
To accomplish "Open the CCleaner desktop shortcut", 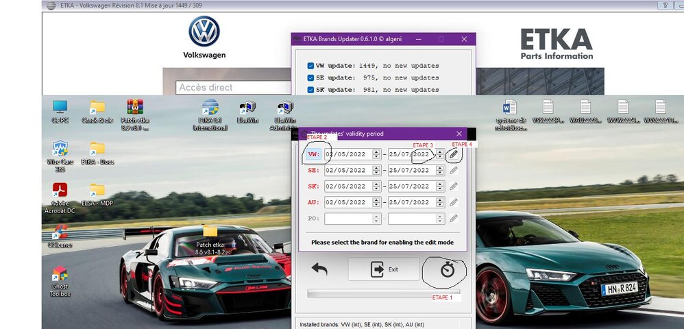I will click(x=60, y=236).
